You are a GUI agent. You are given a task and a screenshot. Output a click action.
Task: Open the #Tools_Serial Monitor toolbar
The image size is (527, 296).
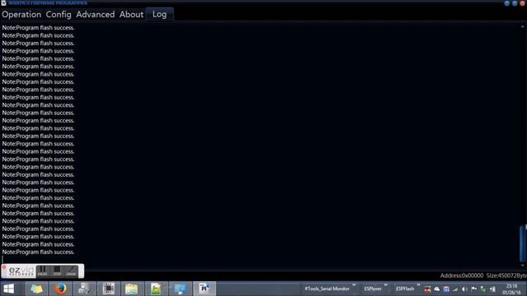pos(327,289)
